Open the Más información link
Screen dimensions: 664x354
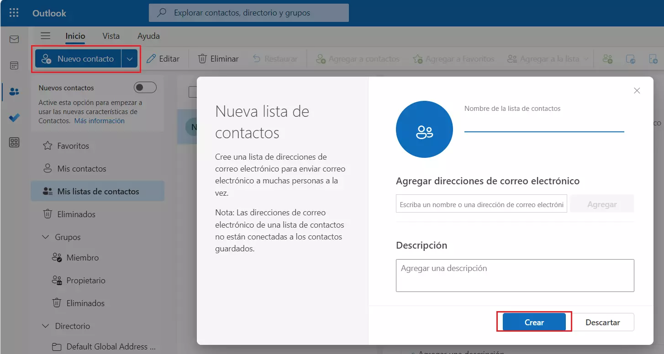(x=99, y=121)
